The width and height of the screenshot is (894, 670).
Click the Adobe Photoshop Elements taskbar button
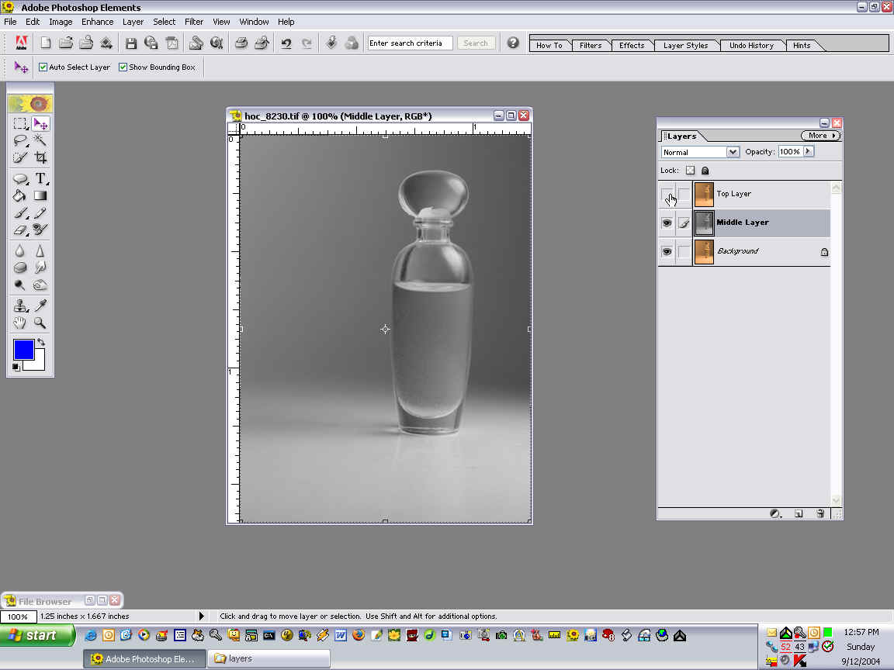[x=145, y=658]
